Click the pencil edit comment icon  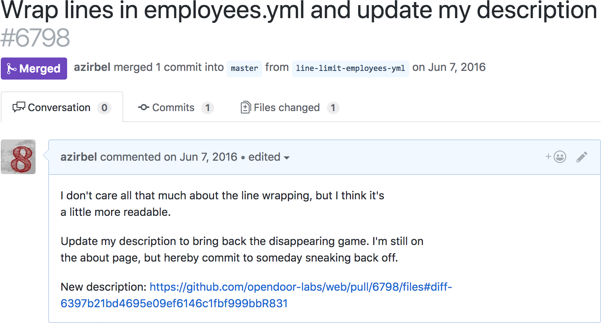point(582,157)
